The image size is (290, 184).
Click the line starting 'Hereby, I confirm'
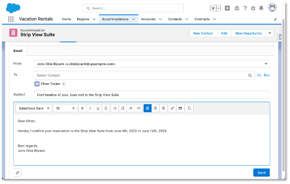click(92, 131)
